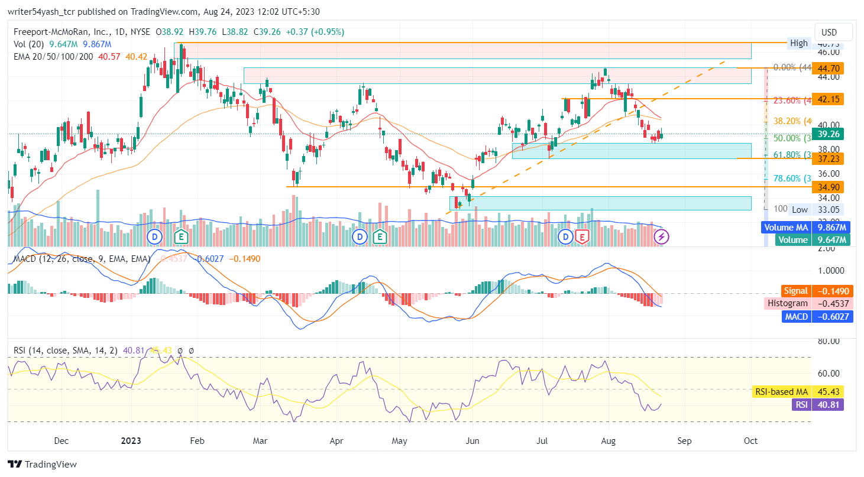Image resolution: width=864 pixels, height=477 pixels.
Task: Click the dividend D marker near January 2023
Action: tap(155, 237)
